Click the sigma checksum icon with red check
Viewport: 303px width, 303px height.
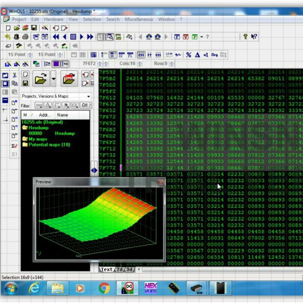tap(14, 146)
